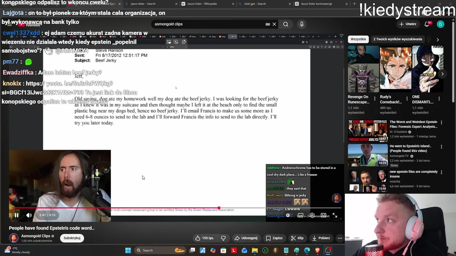The image size is (456, 256).
Task: Create a clip with the Klip button
Action: click(x=297, y=238)
